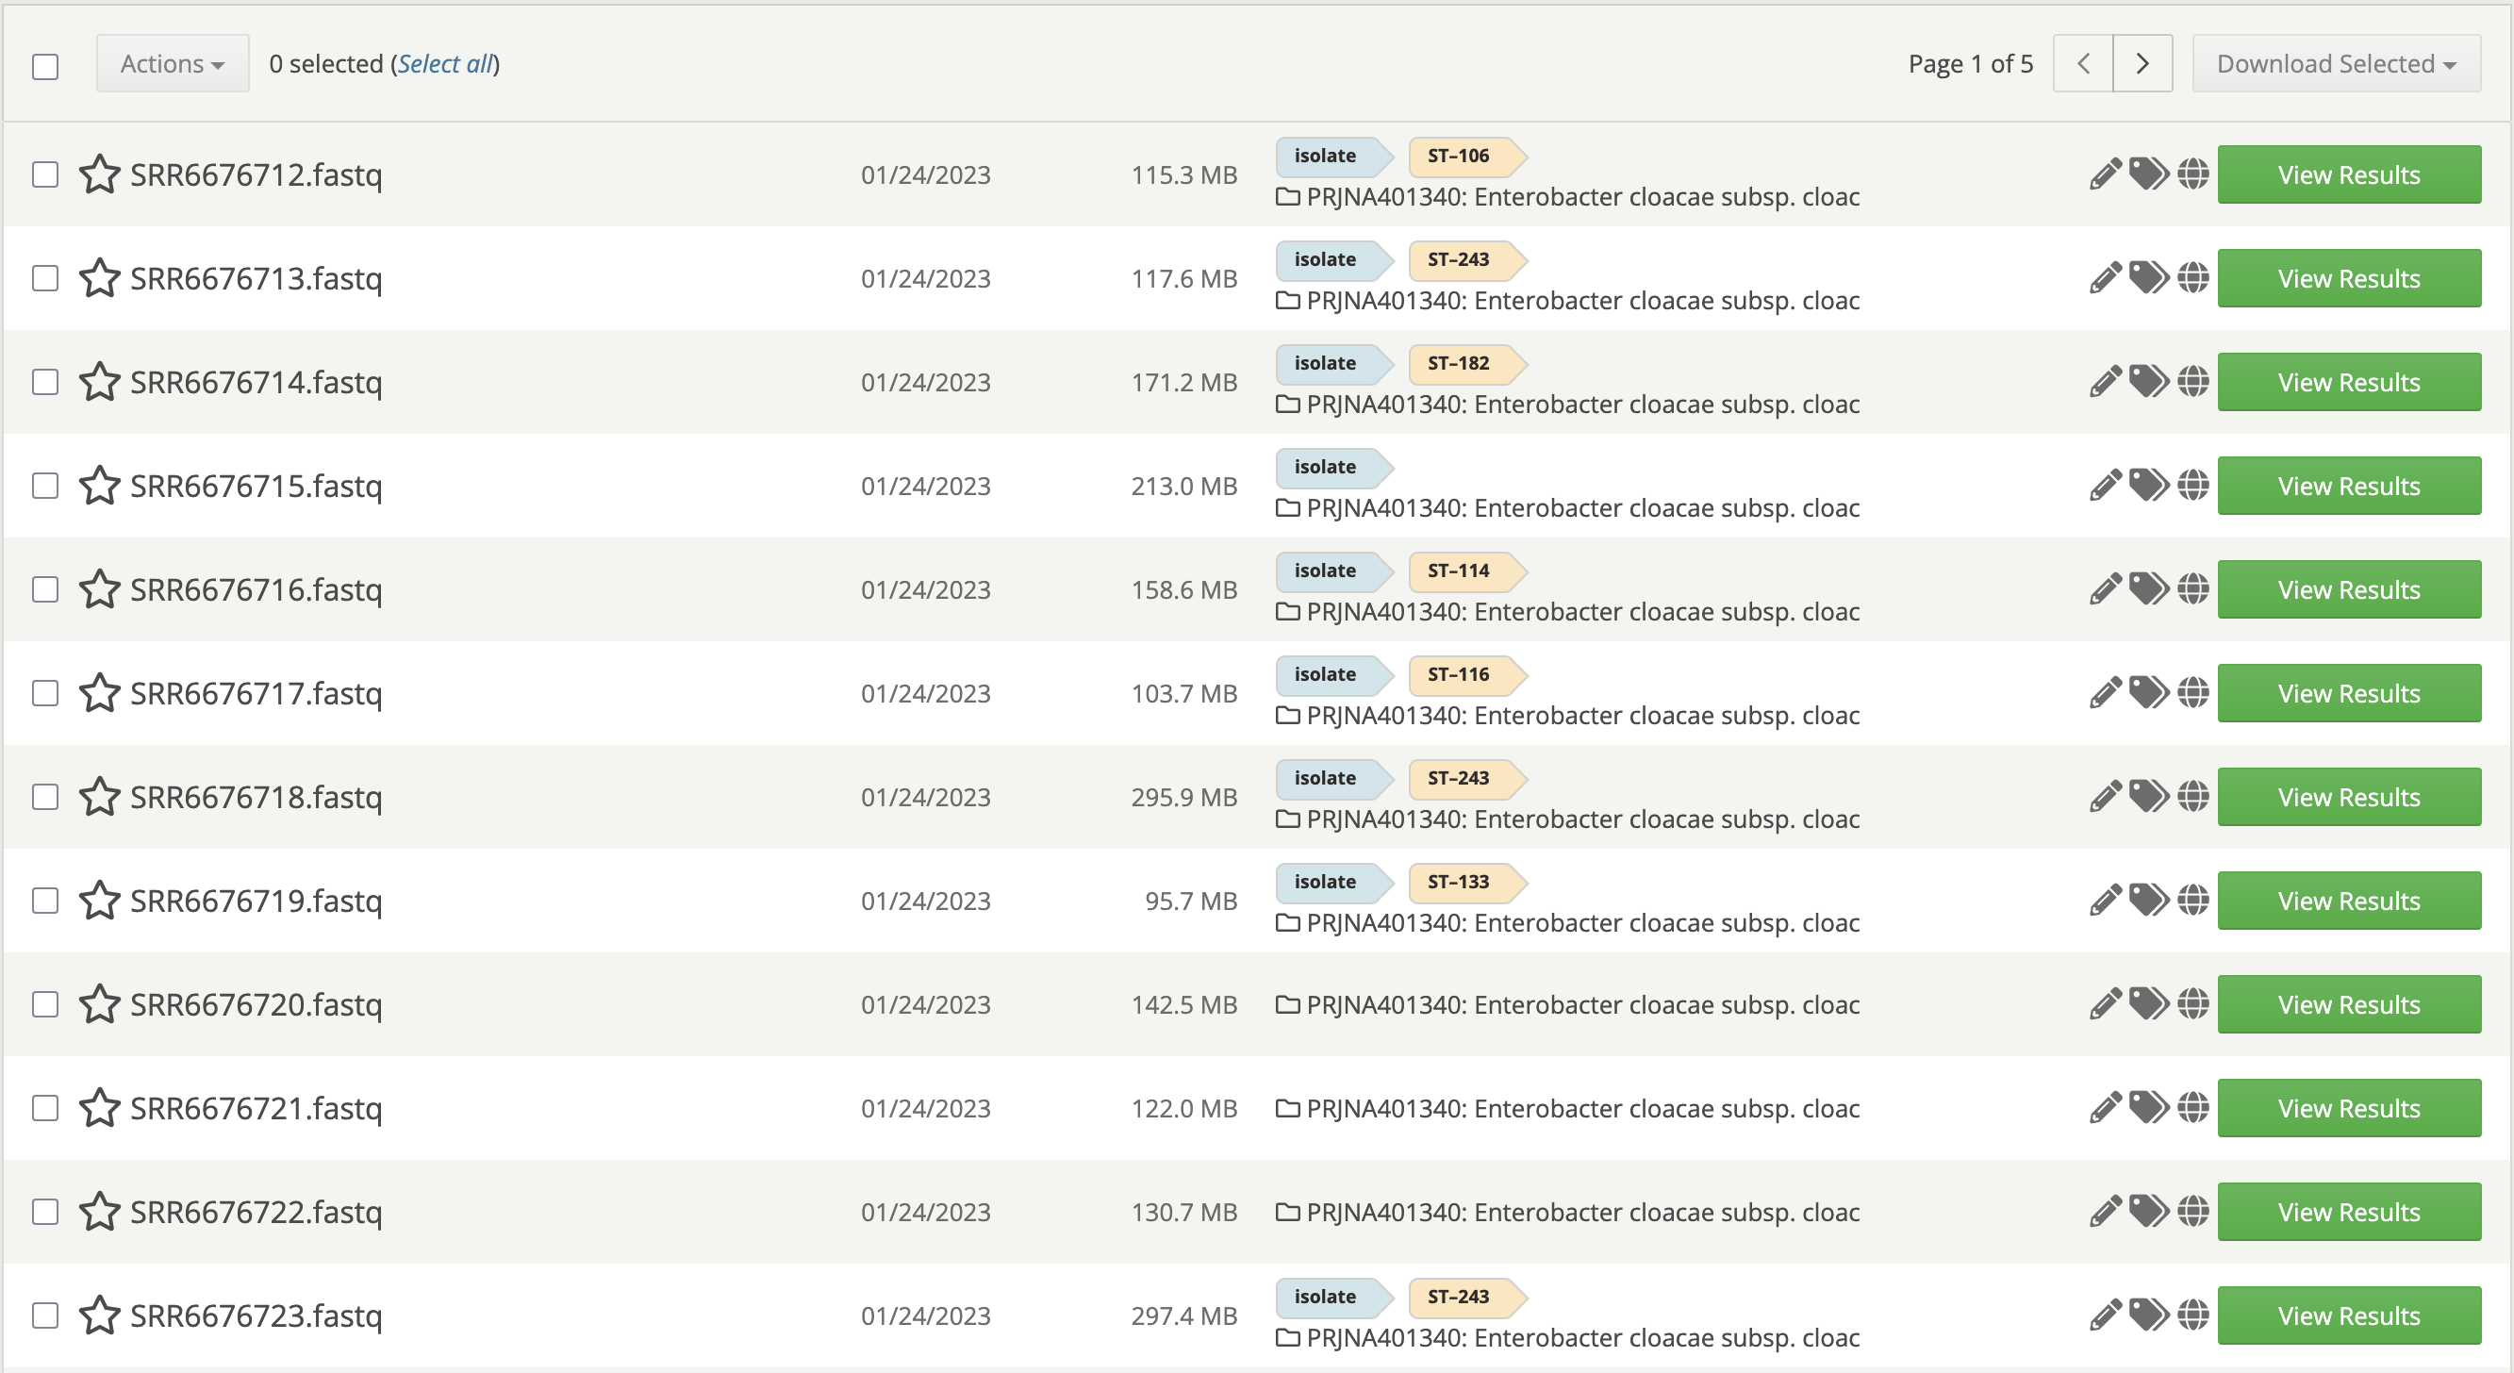
Task: Click the globe icon on SRR6676714.fastq row
Action: [2191, 382]
